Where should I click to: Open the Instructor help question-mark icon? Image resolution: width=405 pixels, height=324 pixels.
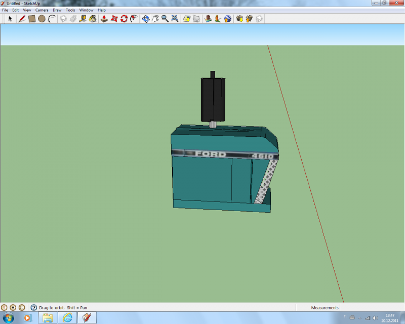pos(34,307)
